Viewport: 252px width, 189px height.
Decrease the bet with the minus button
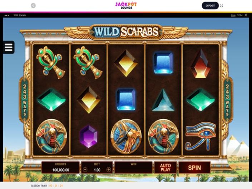coord(85,170)
